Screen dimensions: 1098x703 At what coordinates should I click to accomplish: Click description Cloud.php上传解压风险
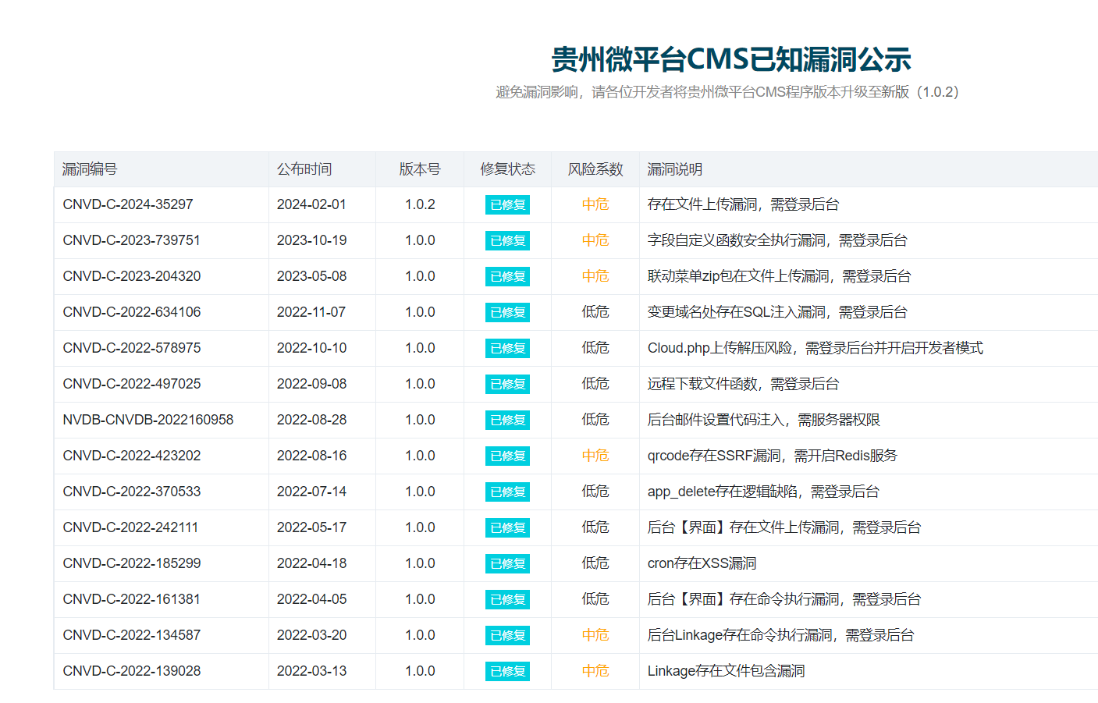[x=720, y=348]
